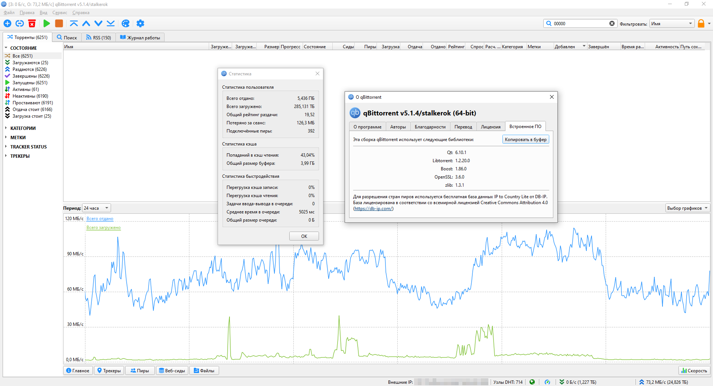Open the UI theme palette icon
This screenshot has height=386, width=713.
click(x=126, y=23)
